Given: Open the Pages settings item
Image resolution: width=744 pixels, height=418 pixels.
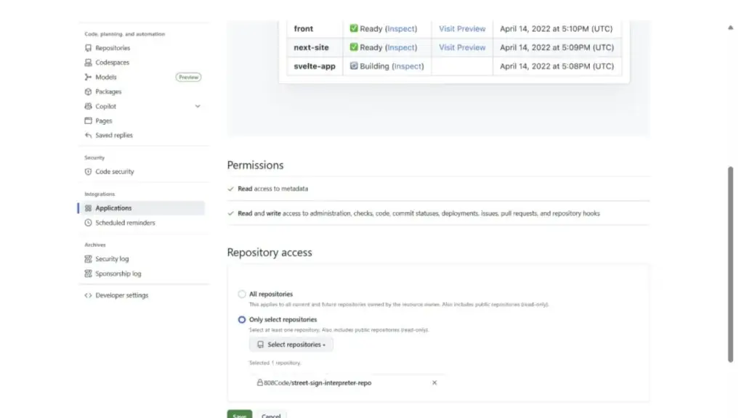Looking at the screenshot, I should tap(103, 121).
